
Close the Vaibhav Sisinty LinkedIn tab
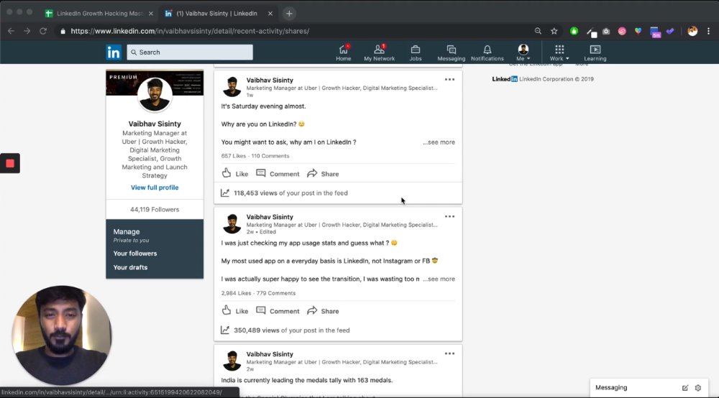coord(270,13)
